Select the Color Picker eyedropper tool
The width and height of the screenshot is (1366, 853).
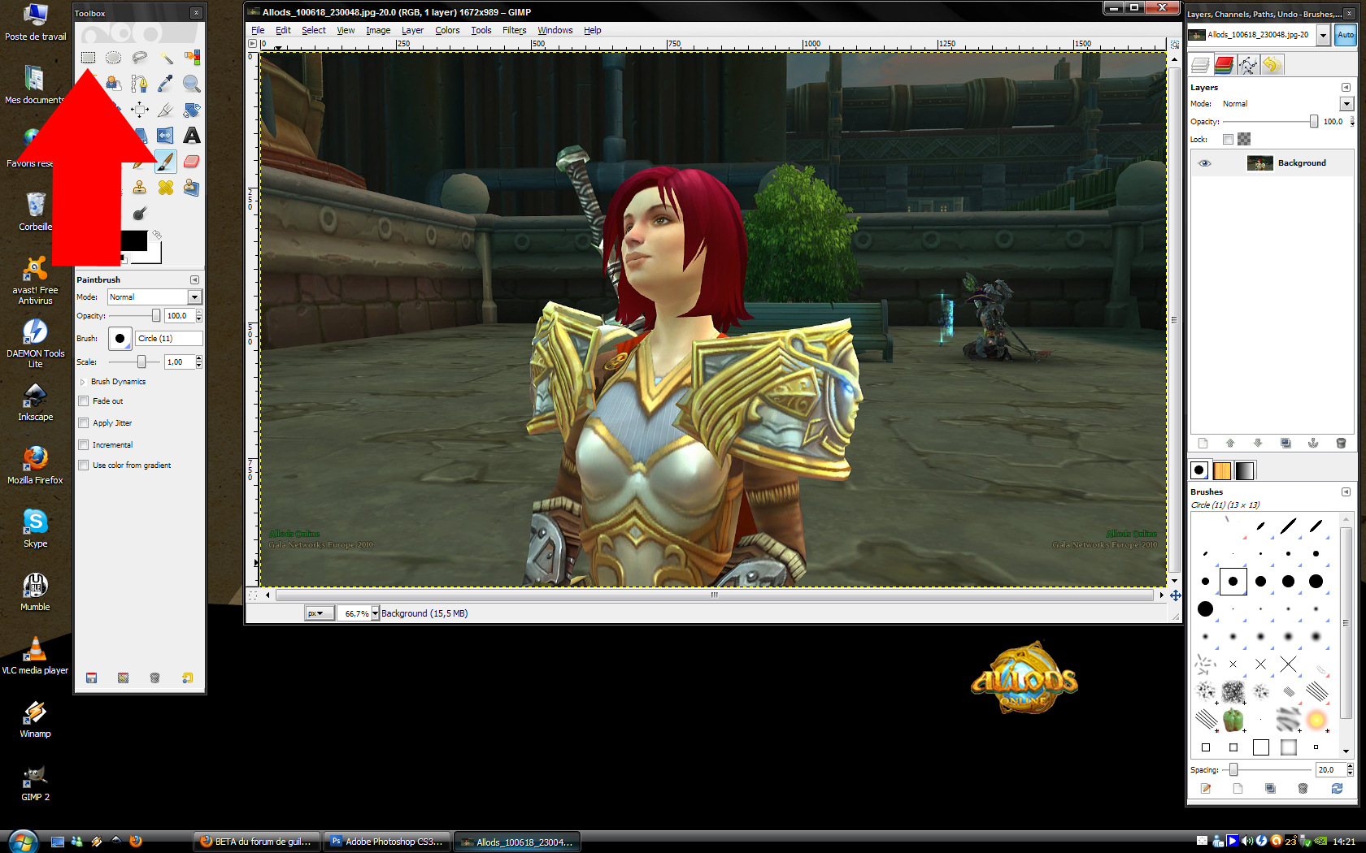pos(166,84)
